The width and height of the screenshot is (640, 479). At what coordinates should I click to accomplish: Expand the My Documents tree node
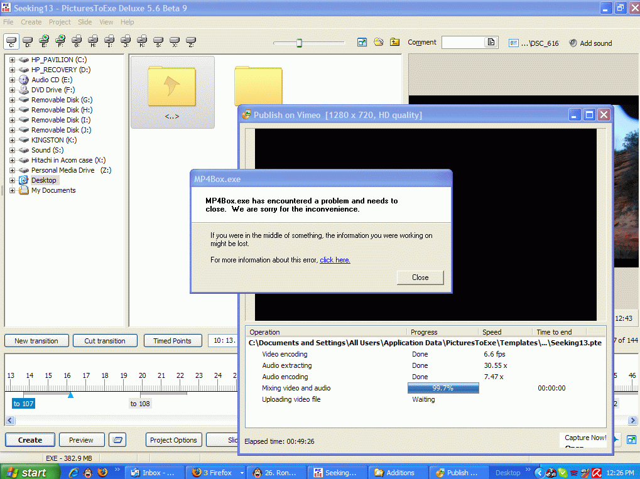tap(12, 190)
